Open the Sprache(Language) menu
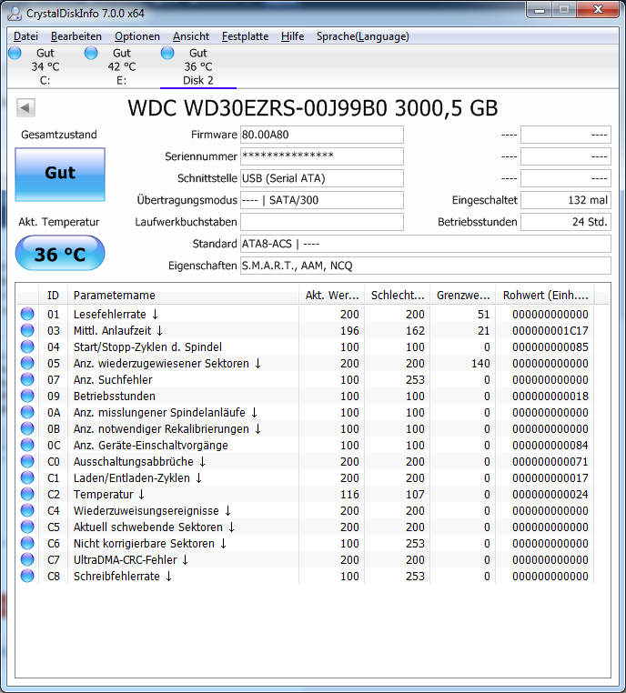 (x=362, y=36)
